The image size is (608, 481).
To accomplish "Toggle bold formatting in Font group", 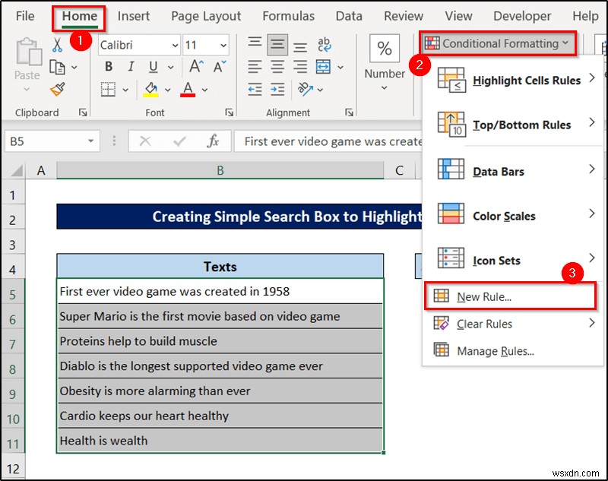I will (110, 66).
